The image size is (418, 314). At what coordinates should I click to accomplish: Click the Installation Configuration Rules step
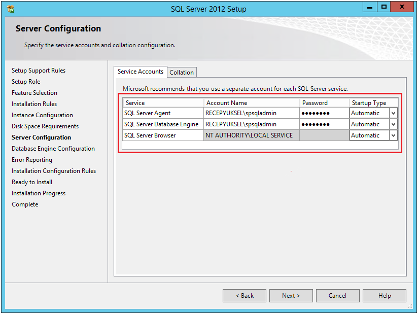point(54,171)
